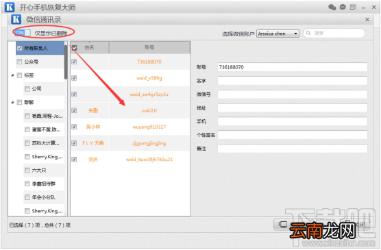Click the WeChat icon in title bar
381x250 pixels.
coord(332,8)
